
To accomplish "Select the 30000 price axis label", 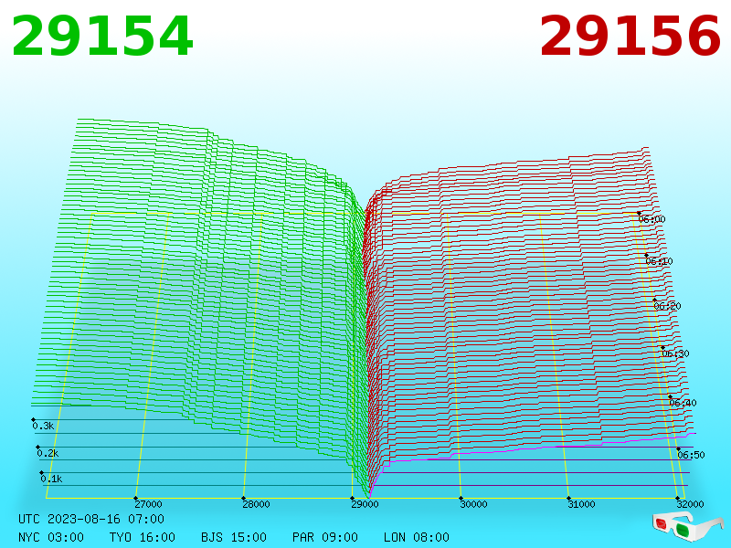I will 473,504.
